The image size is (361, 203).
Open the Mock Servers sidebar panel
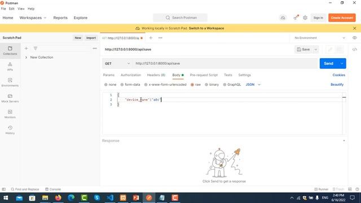click(10, 98)
